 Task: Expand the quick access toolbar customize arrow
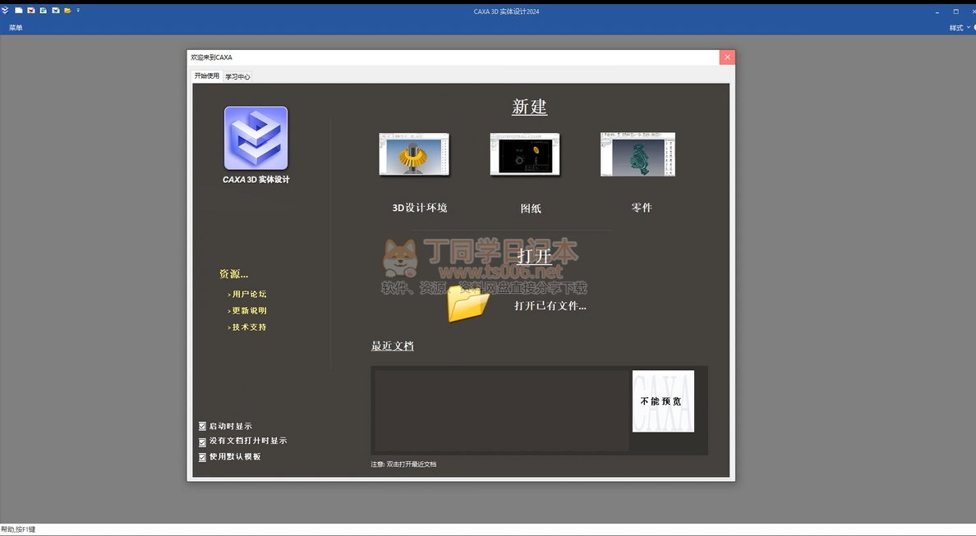78,11
